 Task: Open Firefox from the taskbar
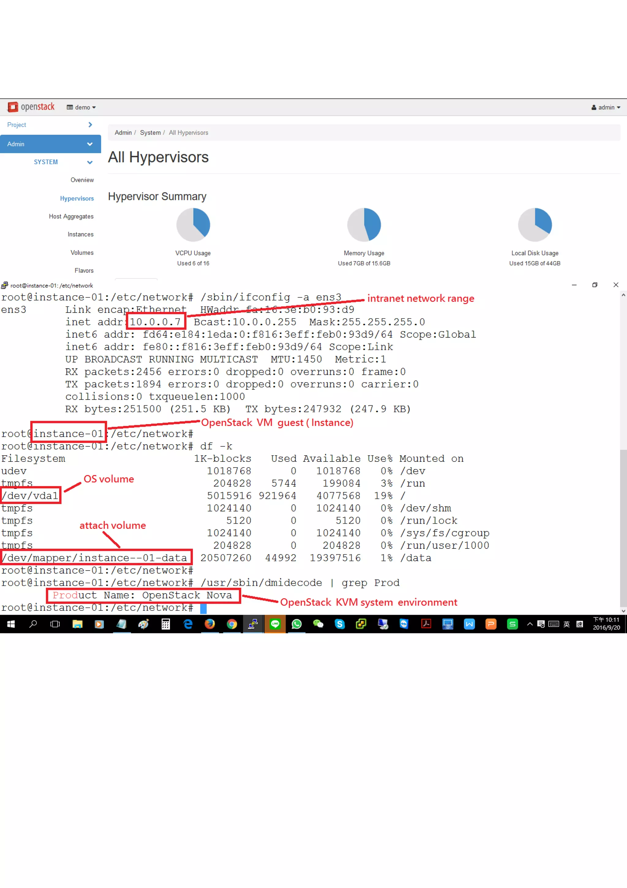pyautogui.click(x=210, y=624)
